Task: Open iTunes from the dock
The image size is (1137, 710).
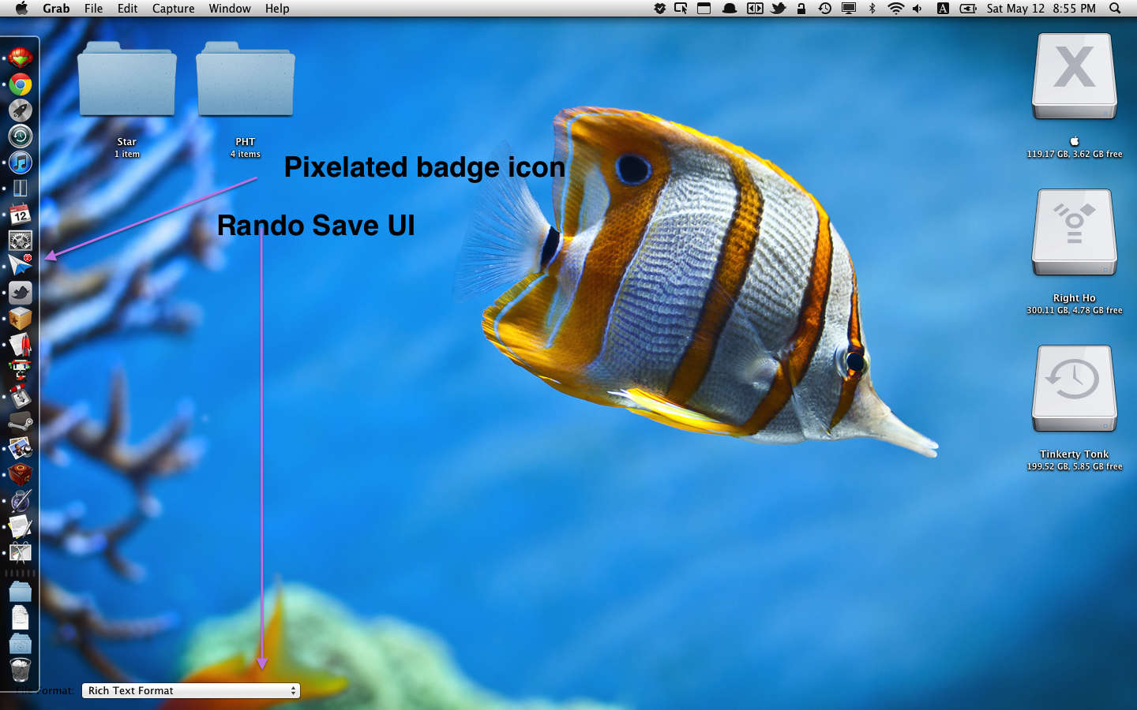Action: pyautogui.click(x=21, y=163)
